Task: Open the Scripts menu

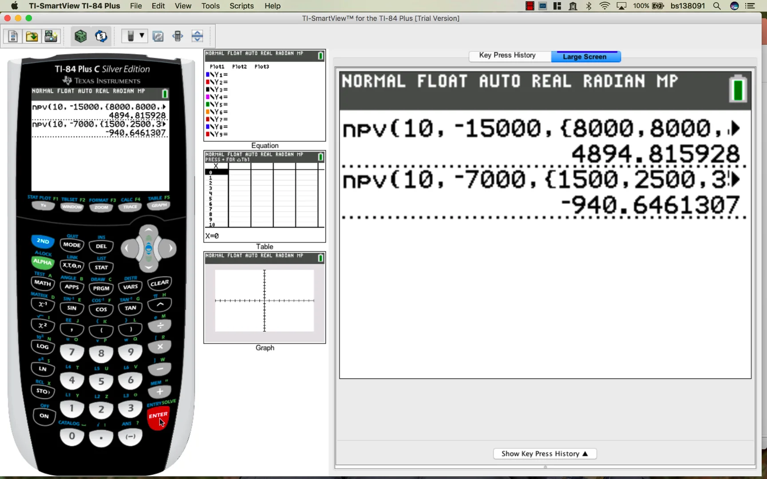Action: click(x=242, y=6)
